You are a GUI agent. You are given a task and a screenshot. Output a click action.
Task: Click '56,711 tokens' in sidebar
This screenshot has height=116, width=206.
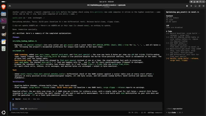click(x=173, y=18)
